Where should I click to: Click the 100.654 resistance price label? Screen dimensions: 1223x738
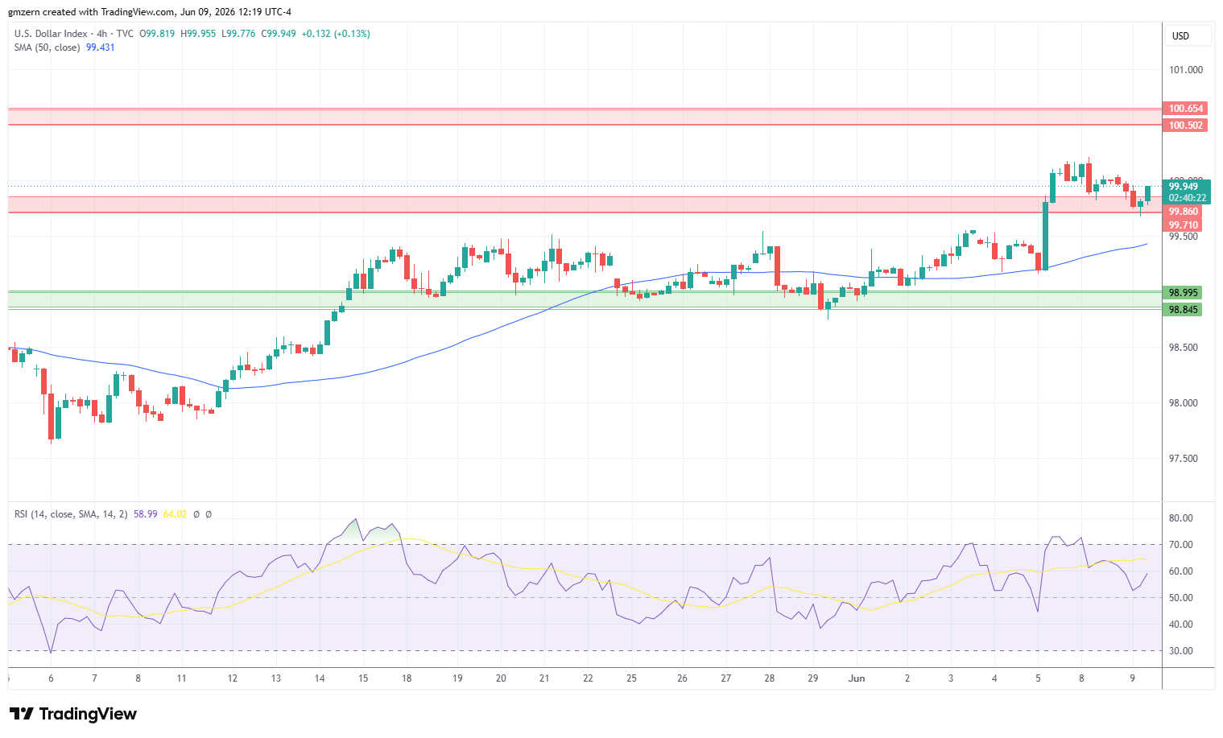point(1185,109)
